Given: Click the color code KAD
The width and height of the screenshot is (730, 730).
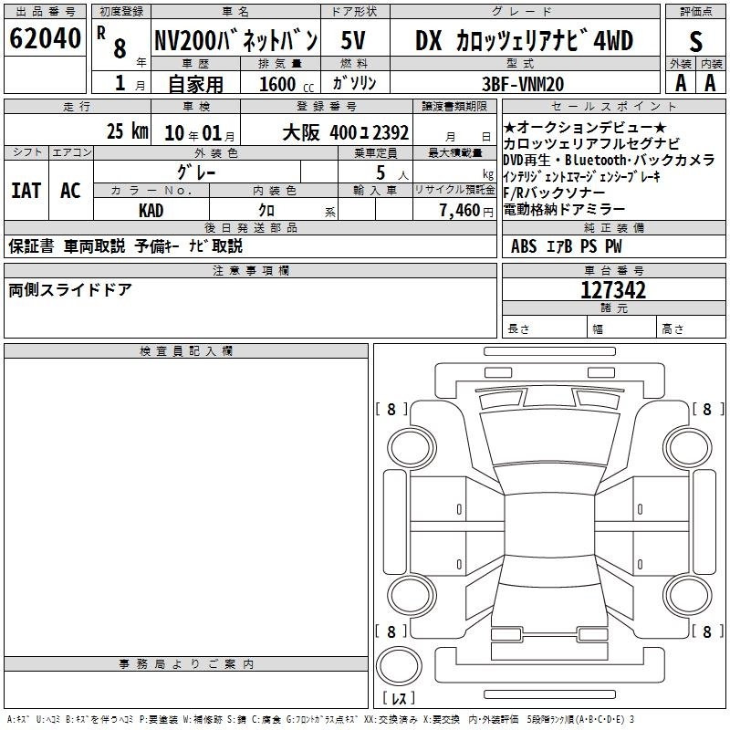Looking at the screenshot, I should (x=151, y=211).
